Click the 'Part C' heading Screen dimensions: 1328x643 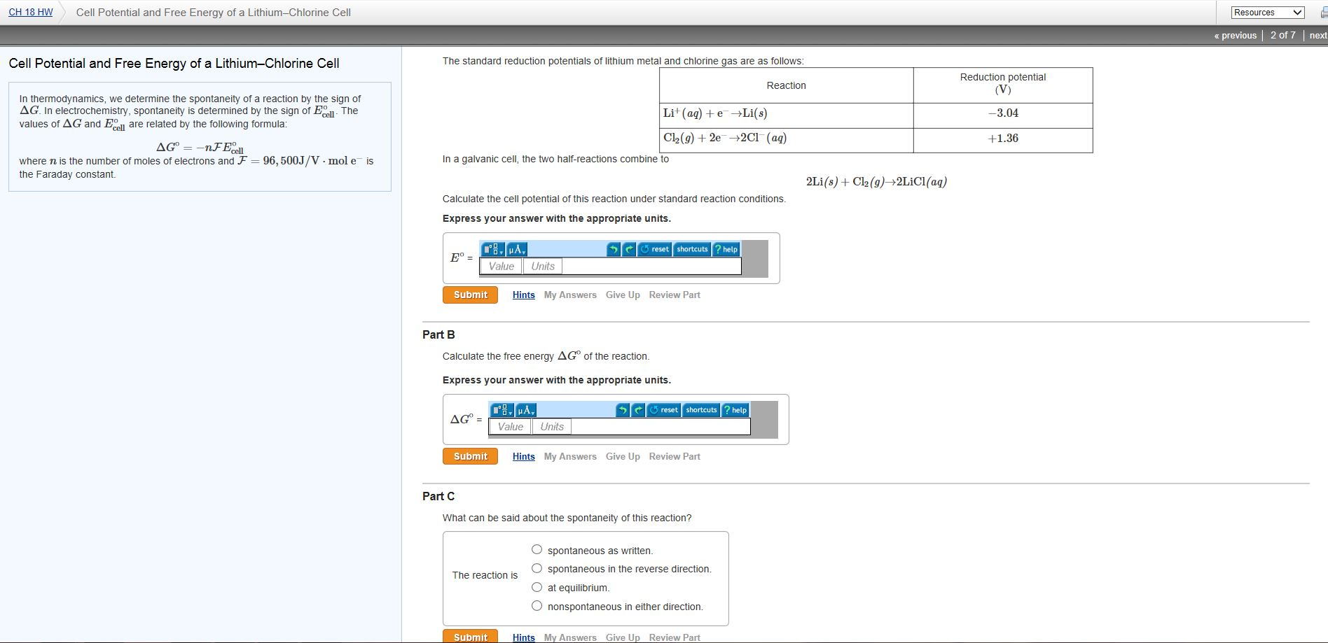pyautogui.click(x=438, y=496)
